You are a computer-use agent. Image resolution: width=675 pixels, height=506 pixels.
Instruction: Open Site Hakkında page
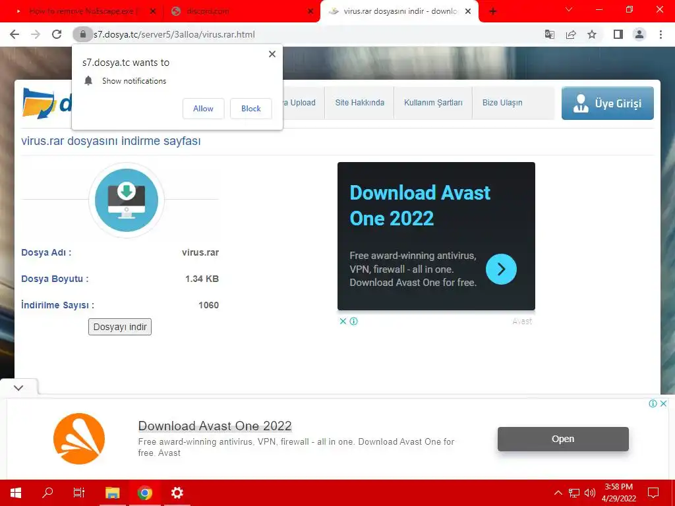359,103
